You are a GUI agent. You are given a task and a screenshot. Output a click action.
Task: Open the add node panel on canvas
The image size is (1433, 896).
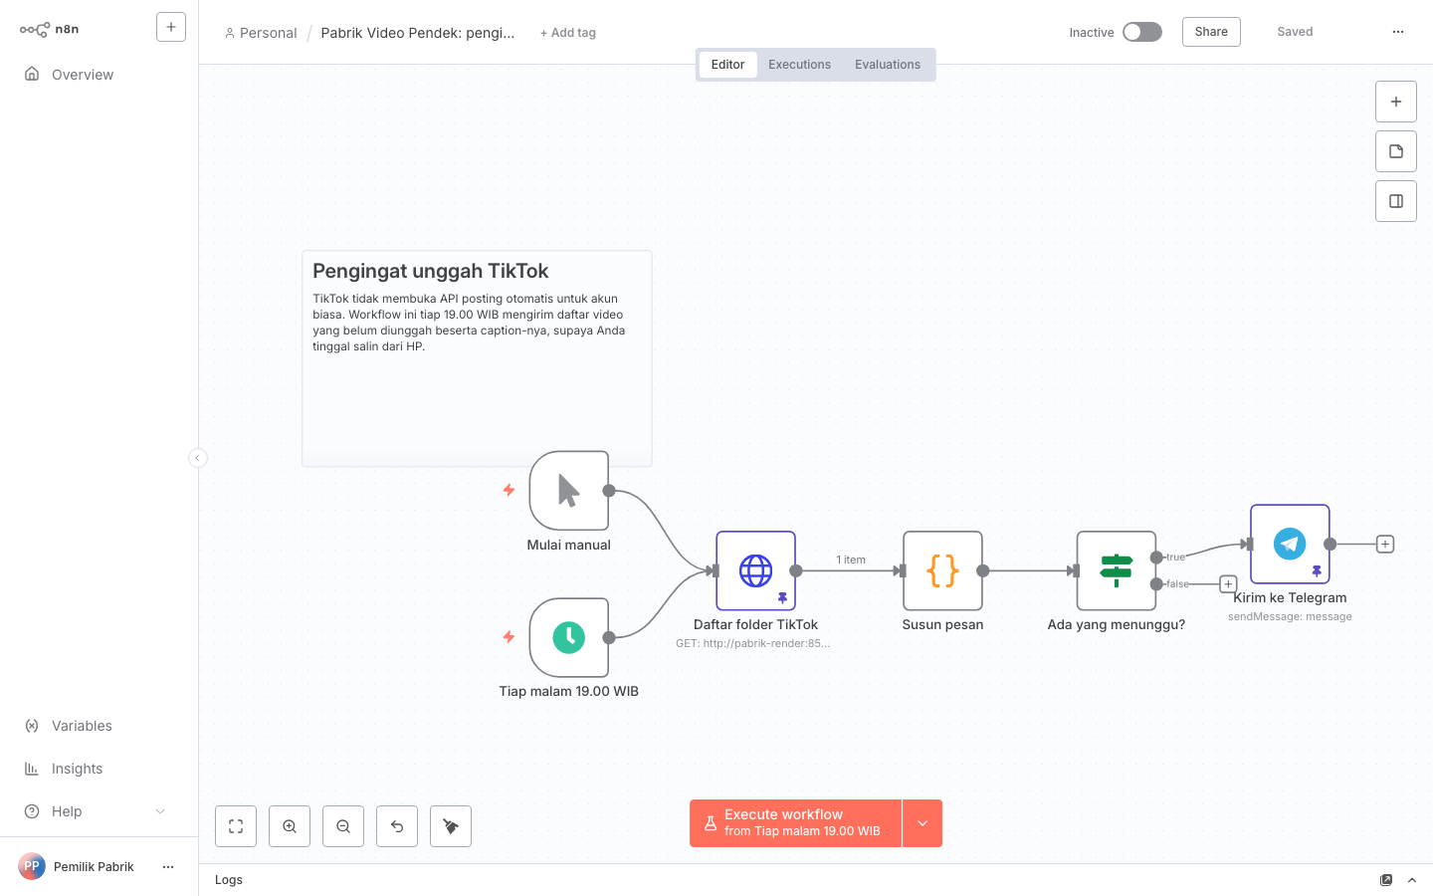pos(1396,102)
